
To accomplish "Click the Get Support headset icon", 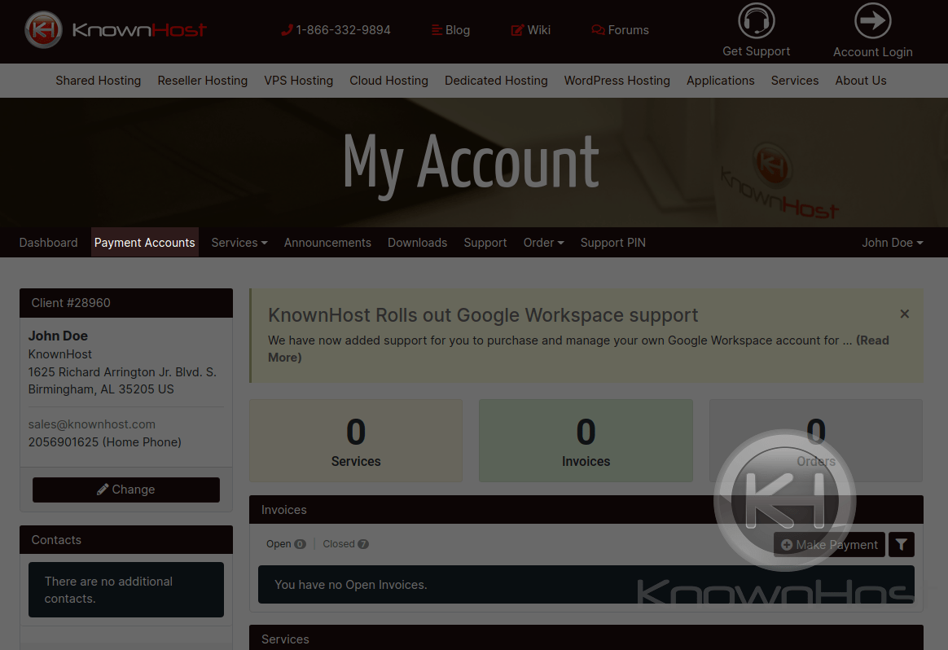I will click(757, 20).
